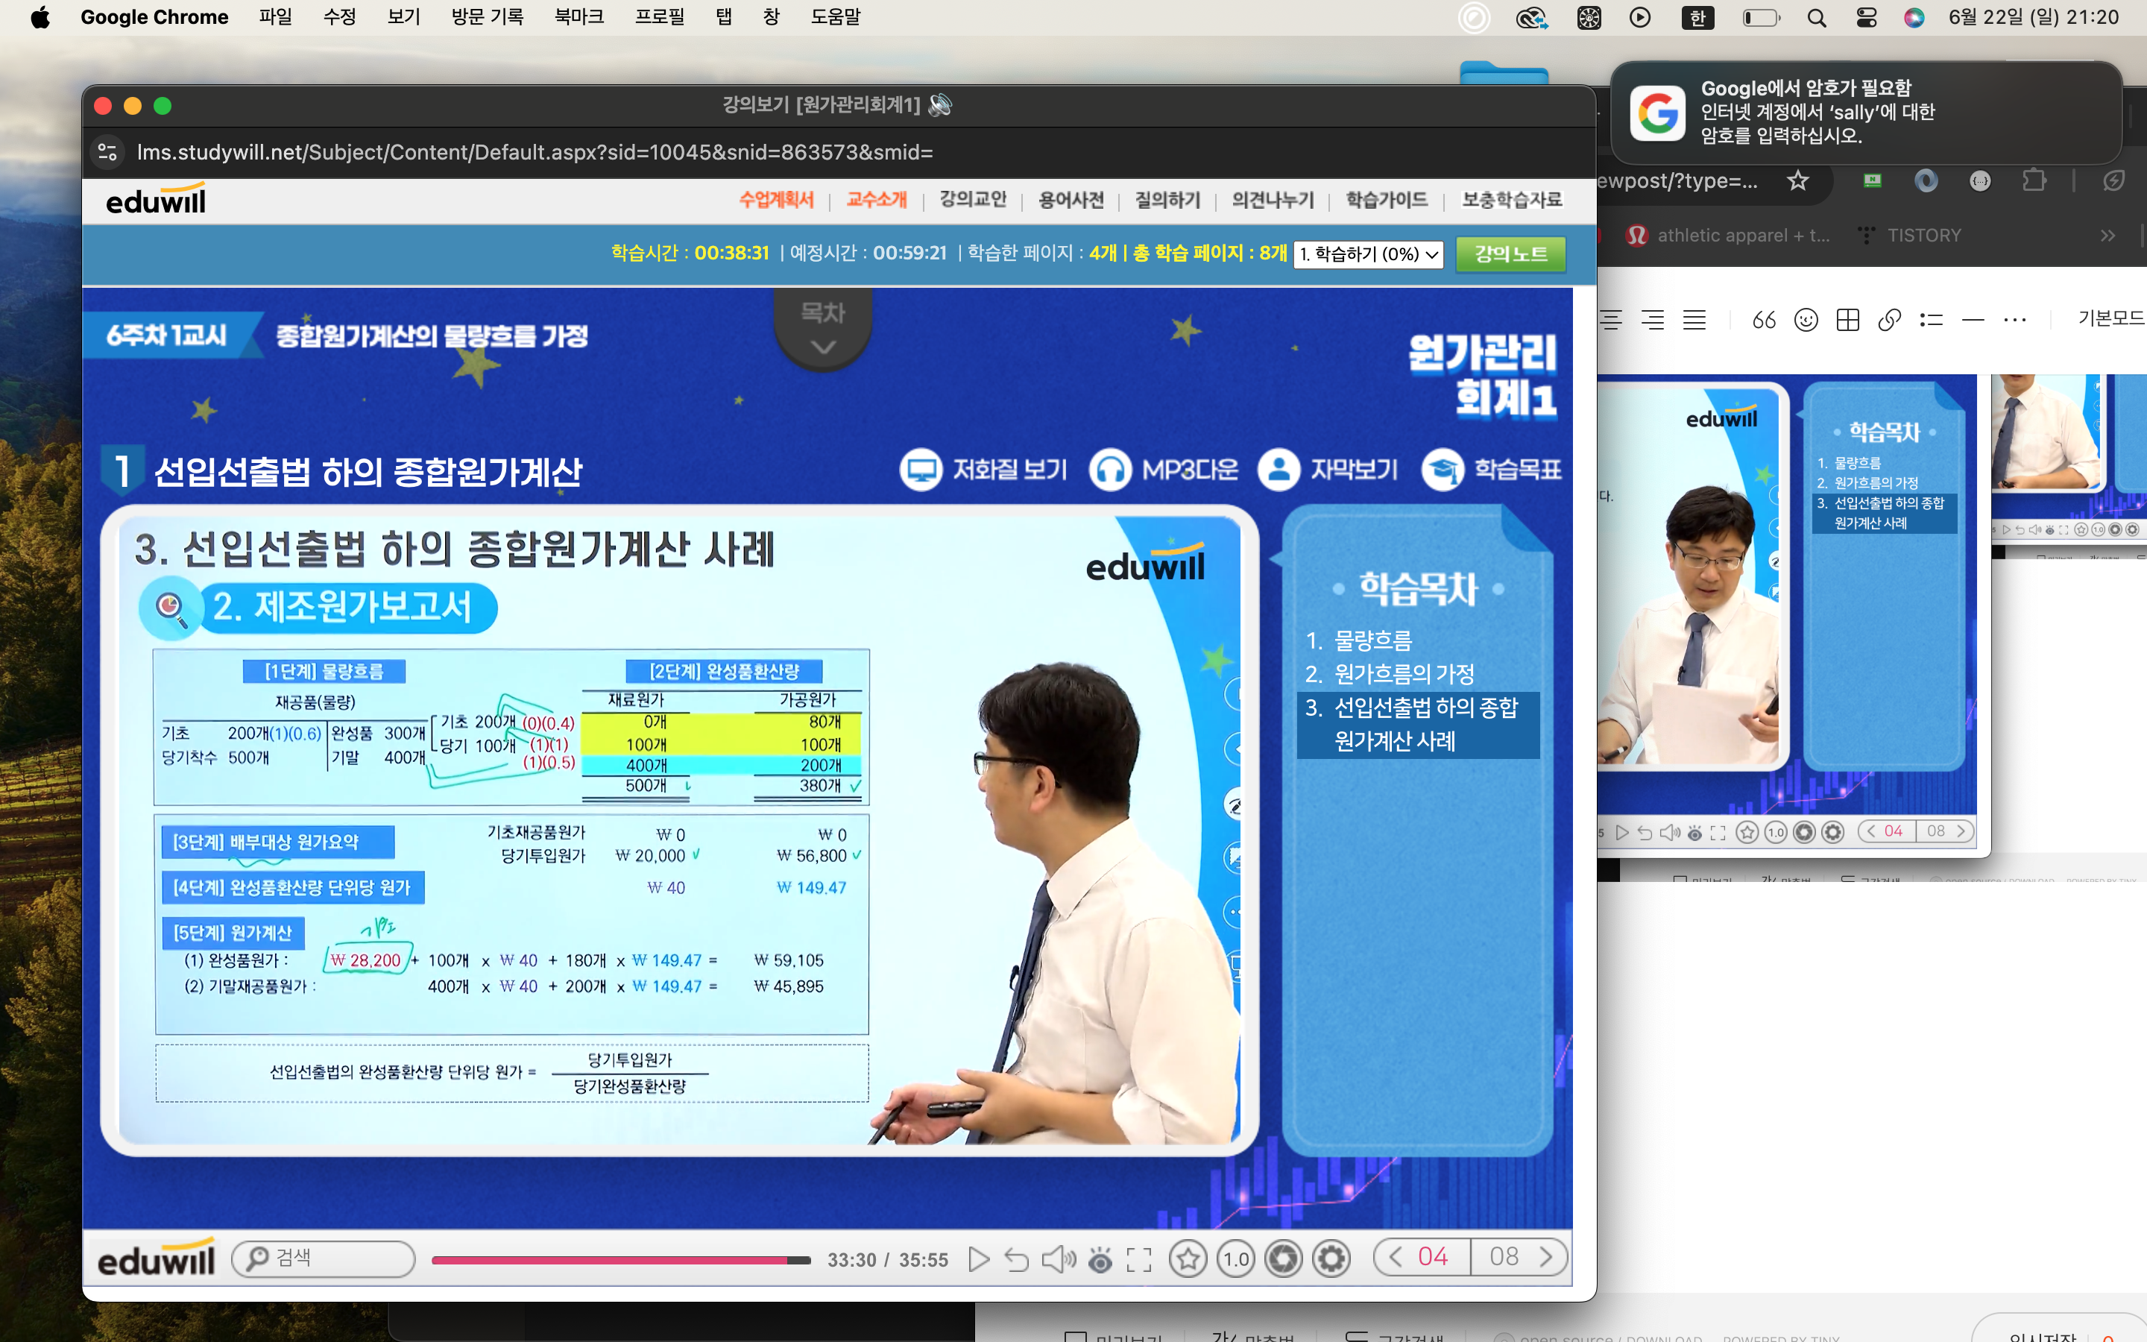Expand the 목차 dropdown tab
The width and height of the screenshot is (2147, 1342).
[x=822, y=328]
